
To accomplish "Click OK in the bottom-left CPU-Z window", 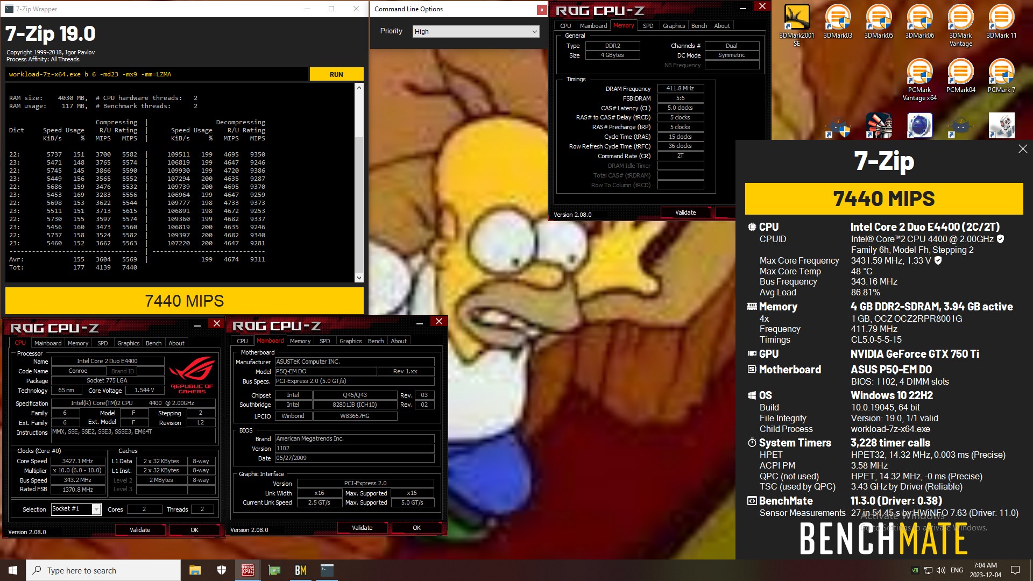I will [x=195, y=530].
